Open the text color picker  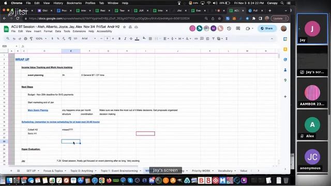137,39
